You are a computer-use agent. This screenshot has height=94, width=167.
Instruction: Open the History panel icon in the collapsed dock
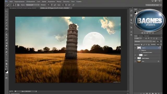click(131, 11)
